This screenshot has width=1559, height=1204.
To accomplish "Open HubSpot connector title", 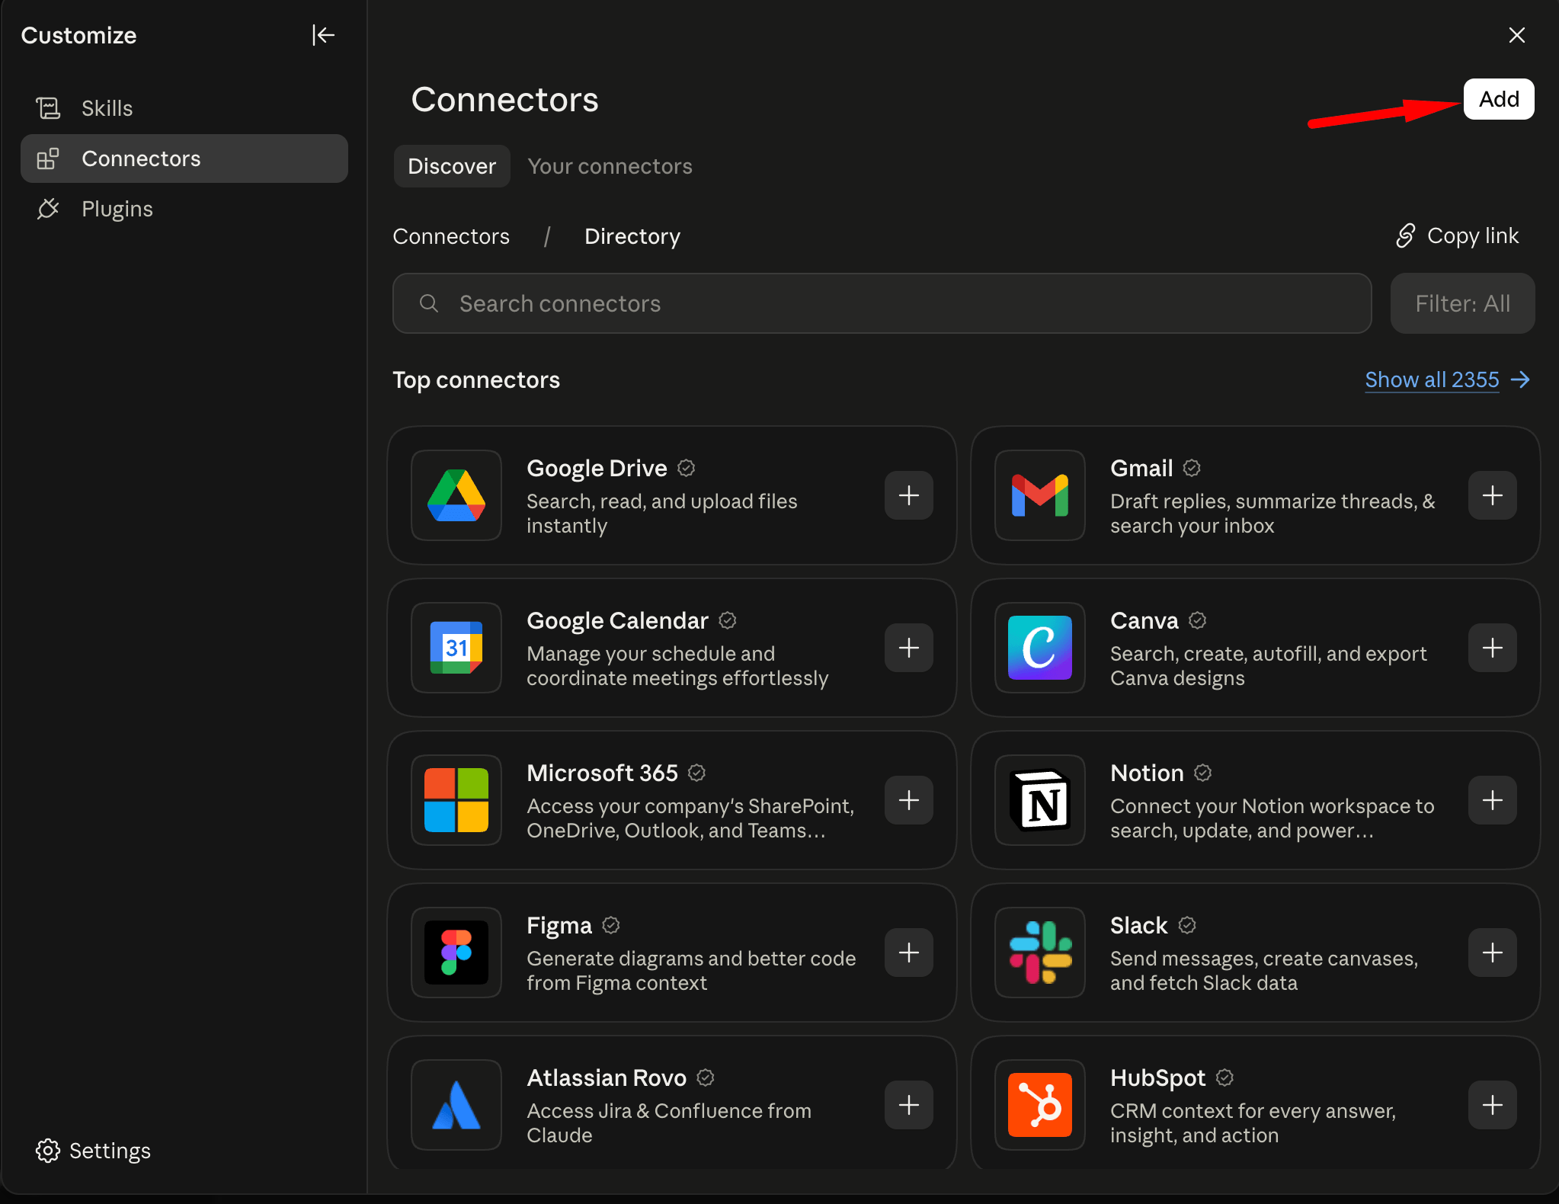I will pyautogui.click(x=1157, y=1078).
